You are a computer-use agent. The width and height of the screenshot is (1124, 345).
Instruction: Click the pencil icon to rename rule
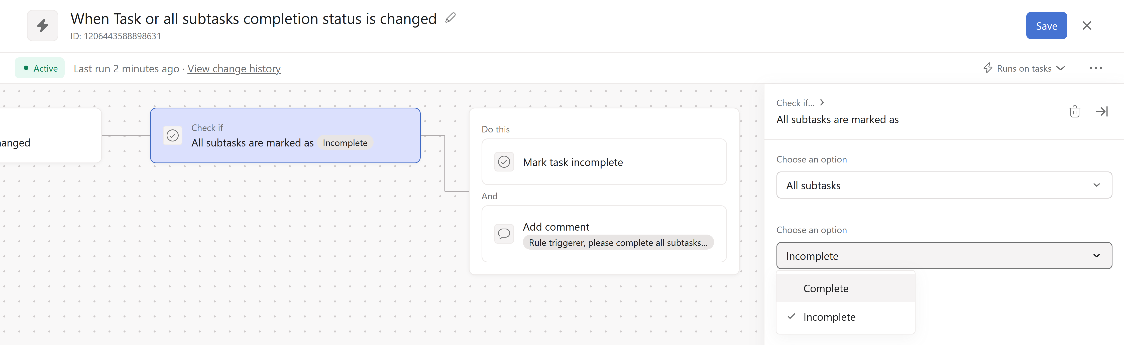click(450, 18)
